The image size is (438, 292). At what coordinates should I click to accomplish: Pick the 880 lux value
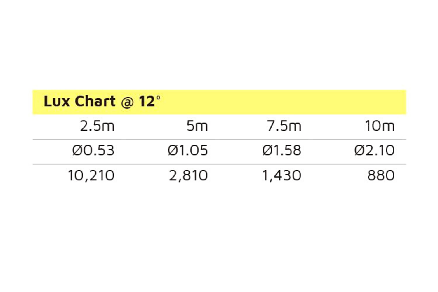[x=381, y=176]
